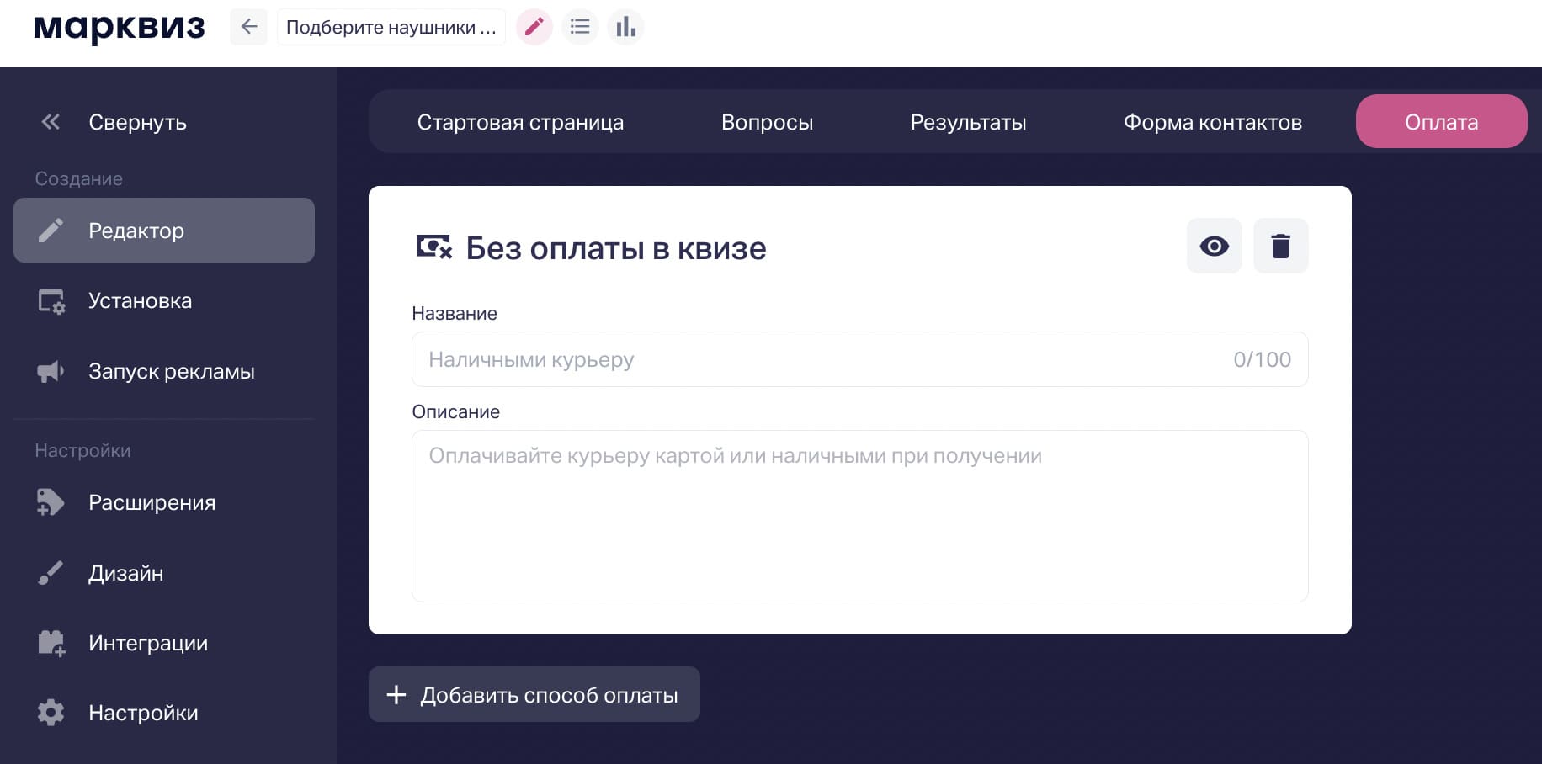Click the back arrow next to quiz title
The image size is (1542, 764).
248,26
